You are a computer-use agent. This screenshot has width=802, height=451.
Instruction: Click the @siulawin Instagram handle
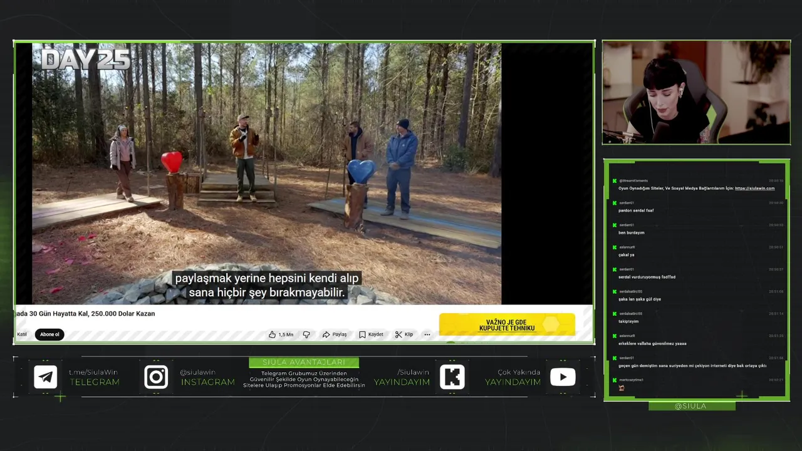[197, 372]
